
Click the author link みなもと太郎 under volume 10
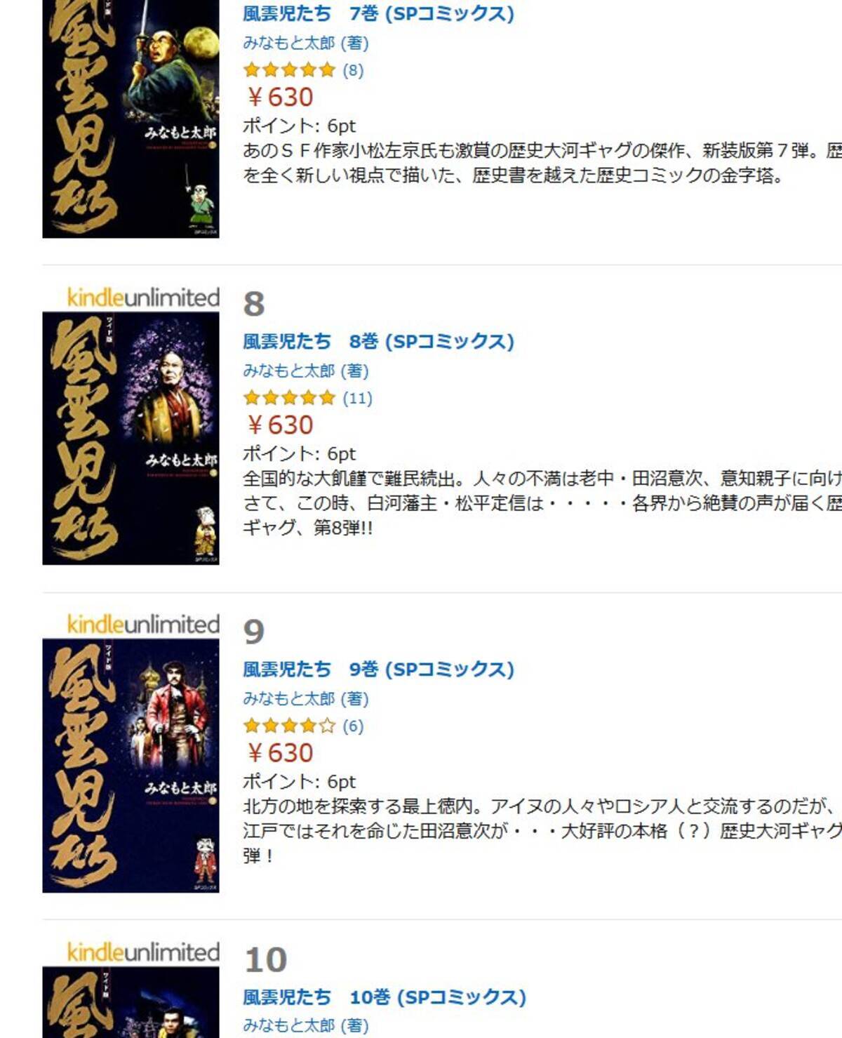pos(289,1025)
